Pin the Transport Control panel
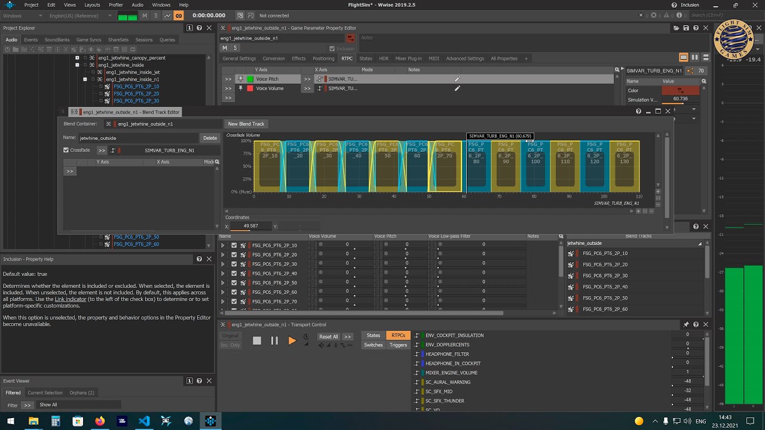765x430 pixels. tap(686, 324)
